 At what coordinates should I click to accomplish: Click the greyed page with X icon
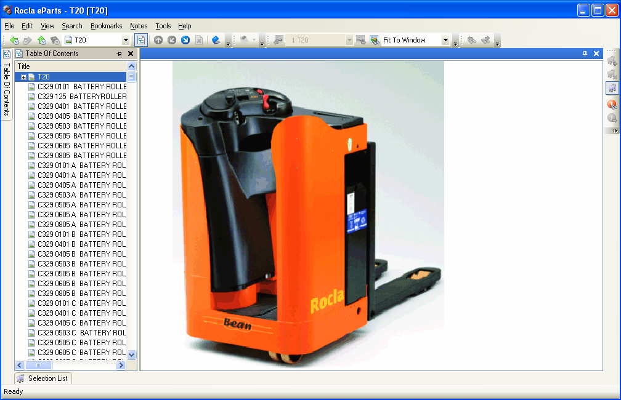coord(199,40)
